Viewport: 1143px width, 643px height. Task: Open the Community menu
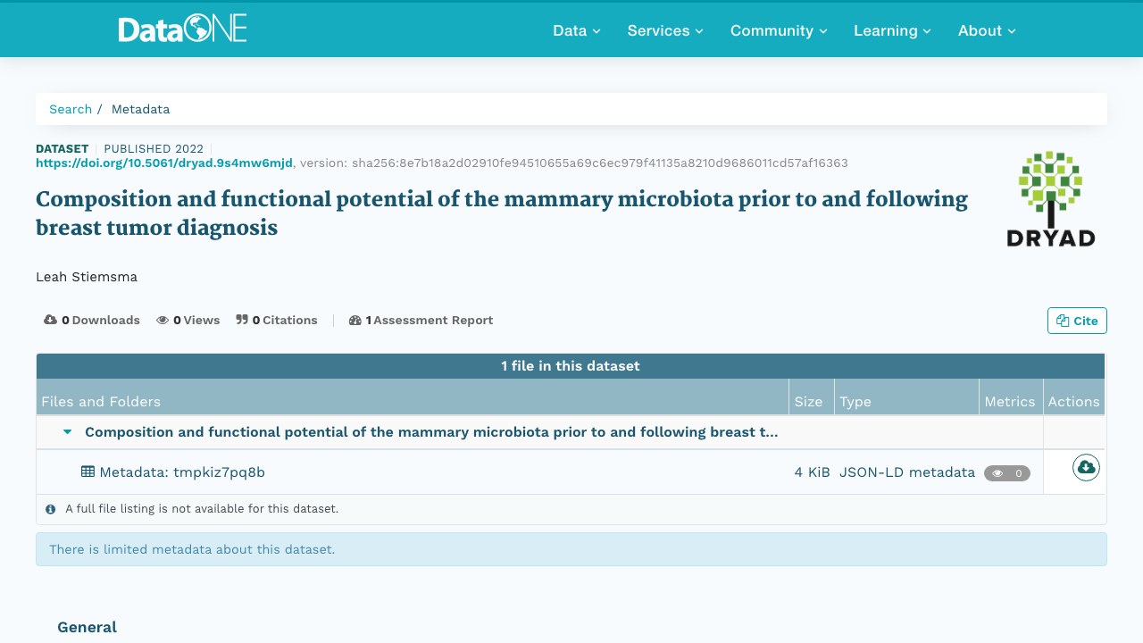coord(779,30)
